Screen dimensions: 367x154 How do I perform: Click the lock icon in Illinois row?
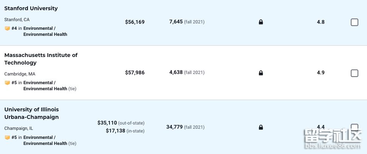(261, 127)
